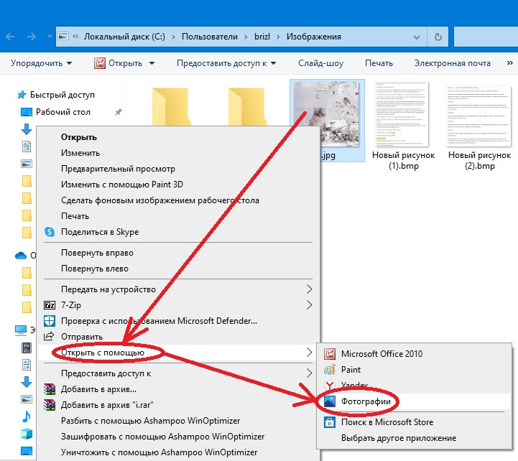Screen dimensions: 518x461
Task: Choose Открыть in the context menu
Action: pyautogui.click(x=178, y=137)
